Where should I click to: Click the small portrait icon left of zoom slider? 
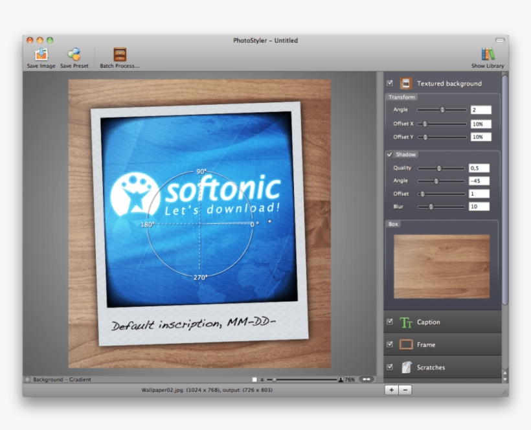click(262, 380)
